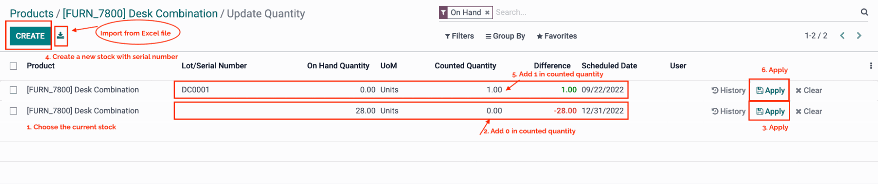Image resolution: width=878 pixels, height=184 pixels.
Task: Sort by the Counted Quantity column header
Action: [x=465, y=66]
